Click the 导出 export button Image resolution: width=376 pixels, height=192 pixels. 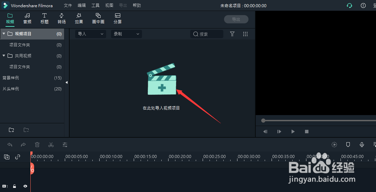236,19
